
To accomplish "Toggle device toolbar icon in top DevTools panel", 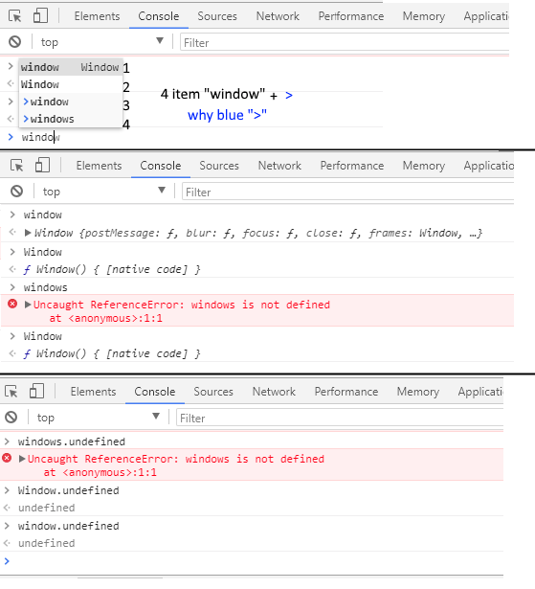I will pos(40,15).
